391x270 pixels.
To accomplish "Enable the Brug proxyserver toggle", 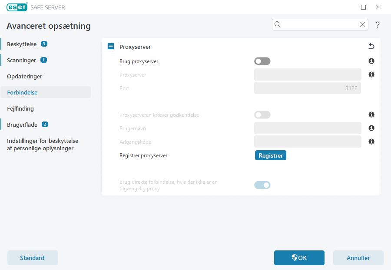I will tap(262, 61).
